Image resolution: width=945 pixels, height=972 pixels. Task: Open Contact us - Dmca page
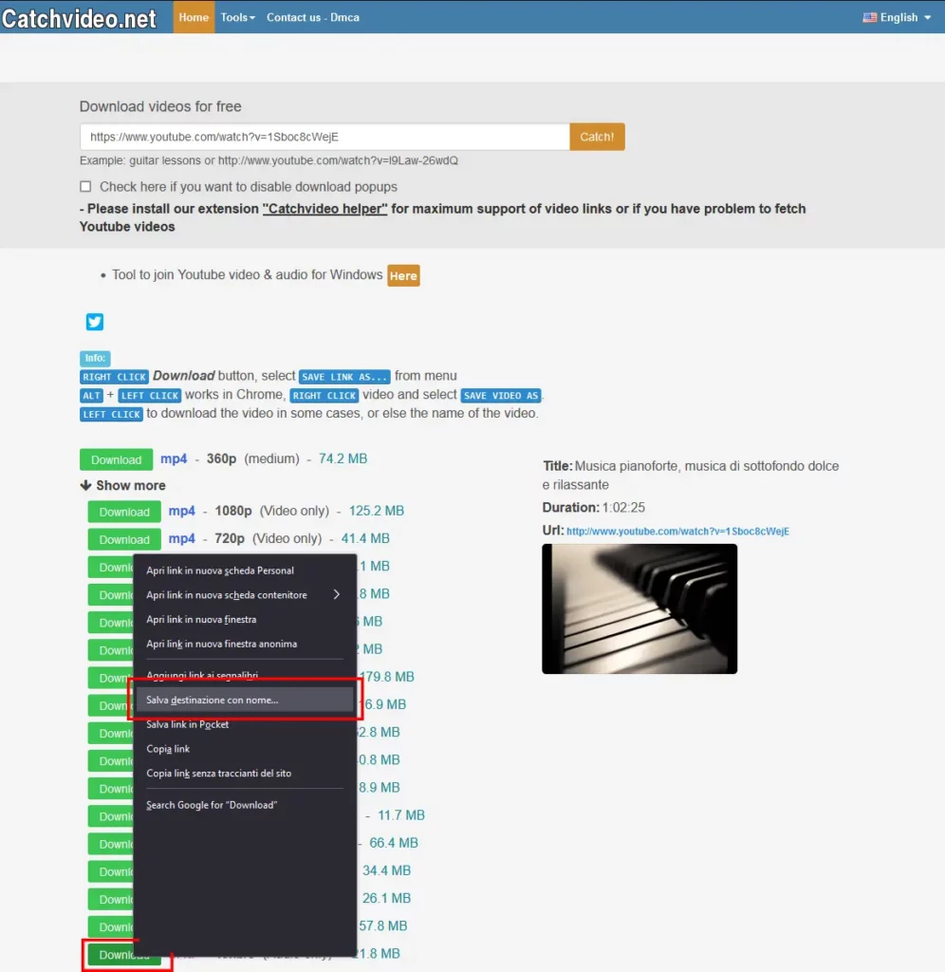point(313,17)
